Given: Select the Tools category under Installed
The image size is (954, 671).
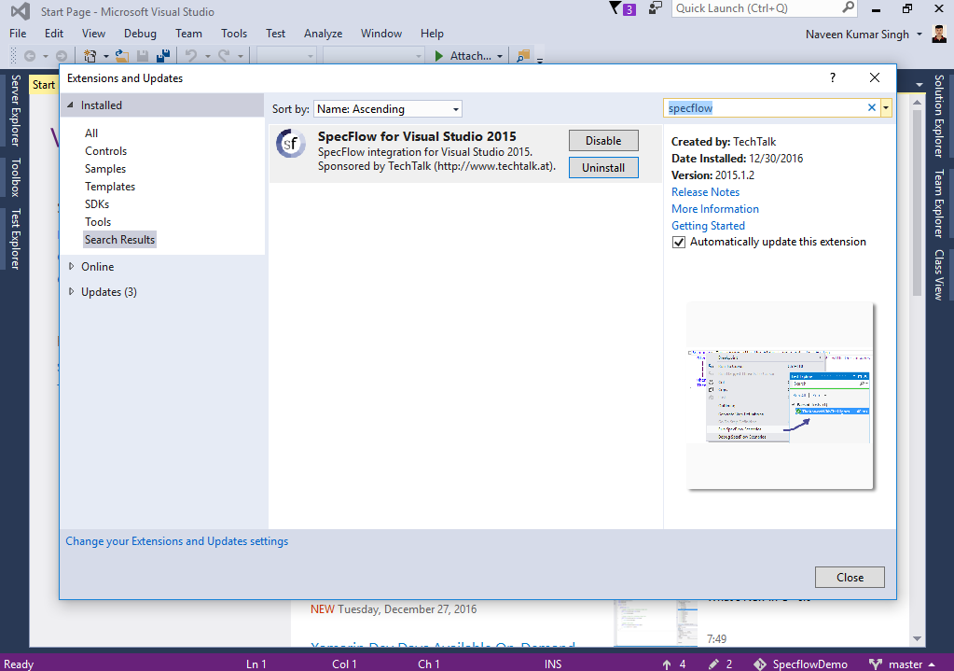Looking at the screenshot, I should (98, 221).
